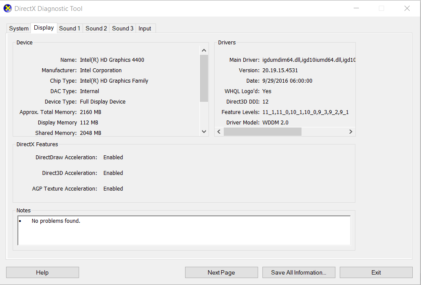The height and width of the screenshot is (285, 421).
Task: Click the Device panel vertical scrollbar thumb
Action: pyautogui.click(x=204, y=78)
